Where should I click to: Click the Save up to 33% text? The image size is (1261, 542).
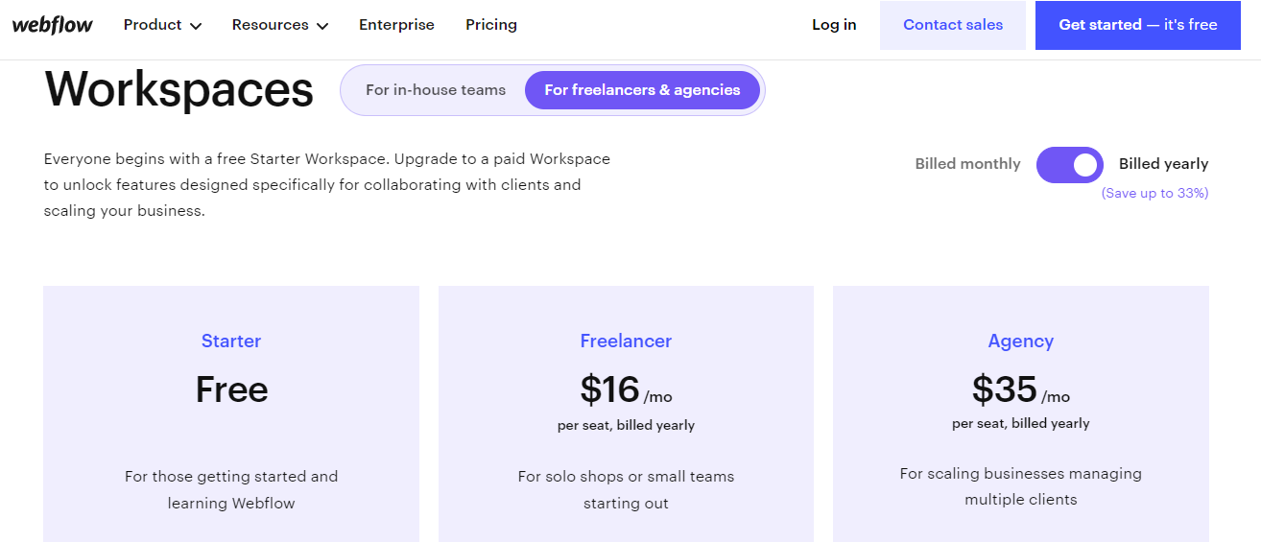(1154, 193)
